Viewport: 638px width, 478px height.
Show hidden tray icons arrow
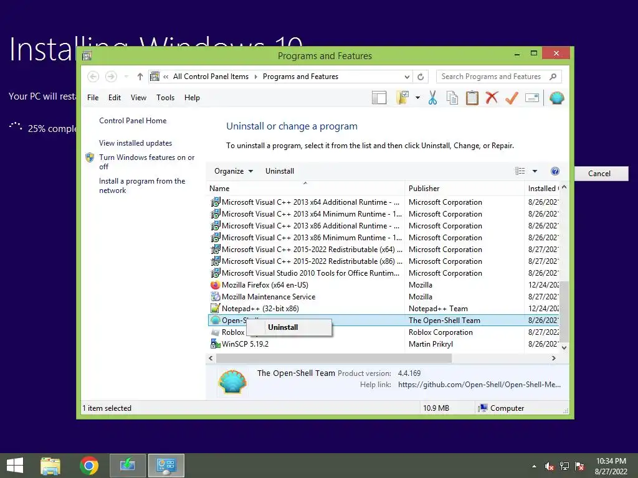click(x=534, y=466)
